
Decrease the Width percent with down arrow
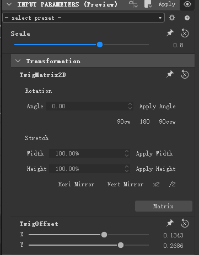click(127, 156)
